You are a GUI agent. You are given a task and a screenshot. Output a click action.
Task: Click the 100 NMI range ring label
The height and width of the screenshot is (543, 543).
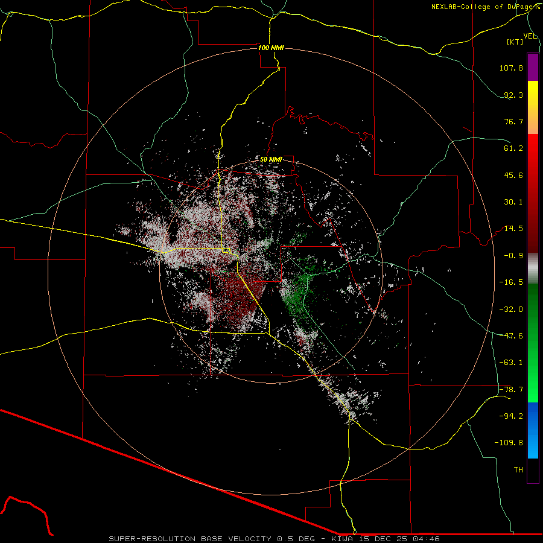coord(271,48)
